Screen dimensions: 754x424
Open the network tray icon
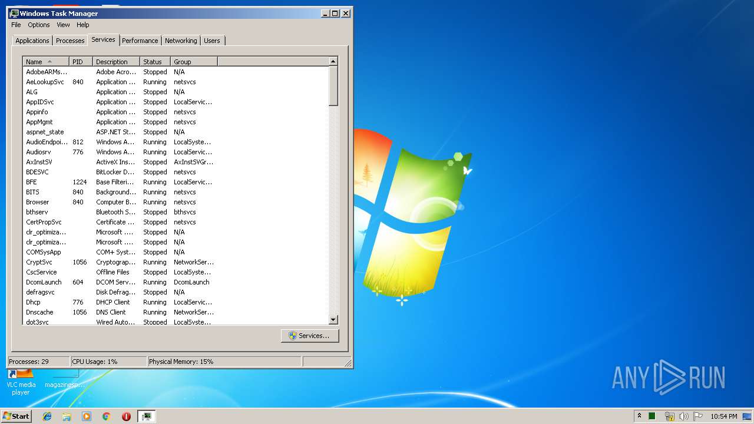tap(669, 416)
